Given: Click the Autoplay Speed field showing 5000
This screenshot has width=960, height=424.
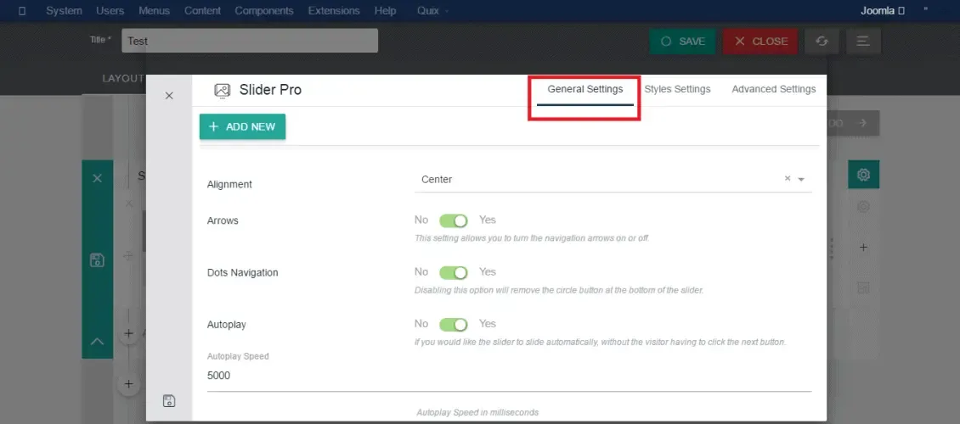Looking at the screenshot, I should click(x=510, y=376).
